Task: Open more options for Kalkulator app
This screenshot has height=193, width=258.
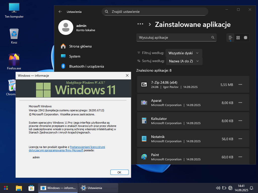Action: coord(240,121)
